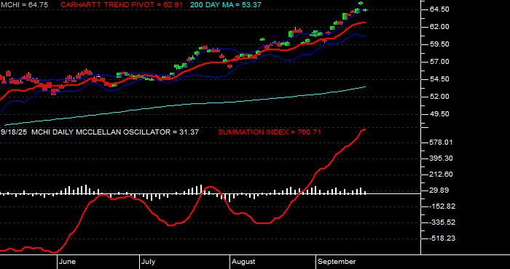Image resolution: width=510 pixels, height=269 pixels.
Task: Click the -518.23 summation axis value
Action: coord(442,238)
